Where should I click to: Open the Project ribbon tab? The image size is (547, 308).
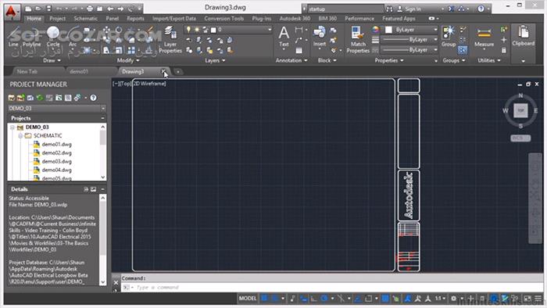coord(58,19)
